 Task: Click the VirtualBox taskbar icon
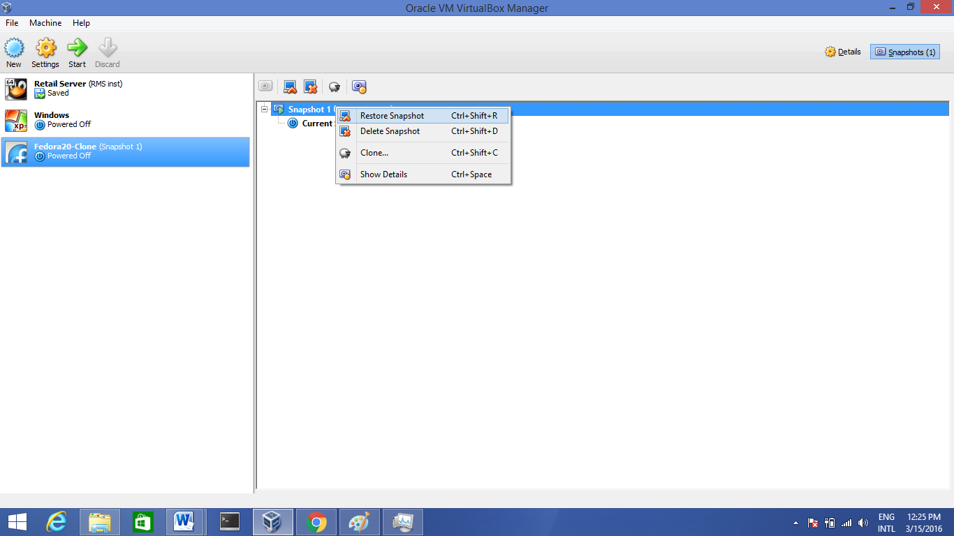coord(272,522)
